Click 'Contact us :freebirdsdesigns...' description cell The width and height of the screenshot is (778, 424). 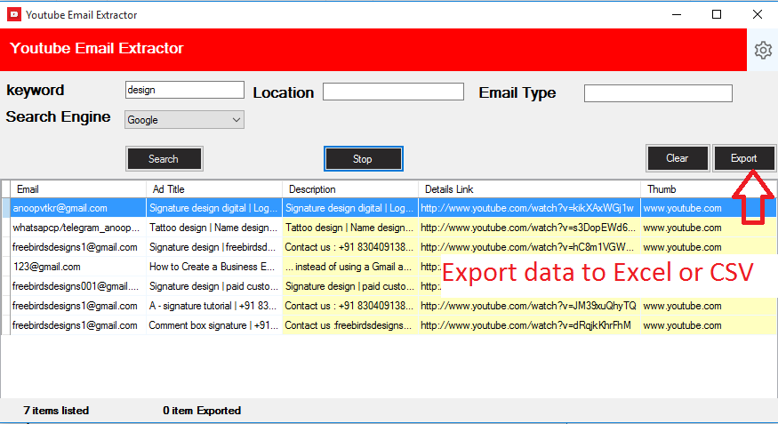click(349, 325)
